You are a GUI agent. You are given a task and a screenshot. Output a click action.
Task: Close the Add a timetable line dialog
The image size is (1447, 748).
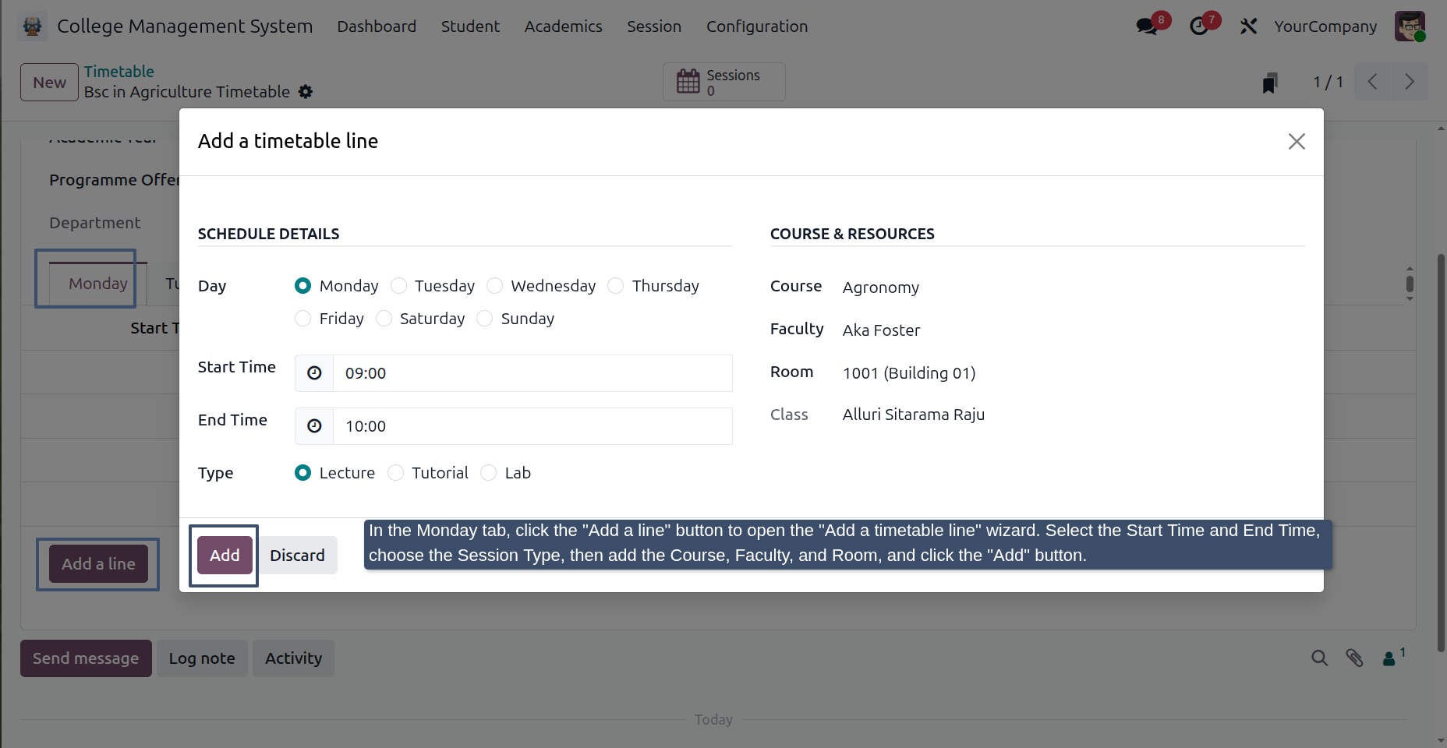(x=1297, y=141)
